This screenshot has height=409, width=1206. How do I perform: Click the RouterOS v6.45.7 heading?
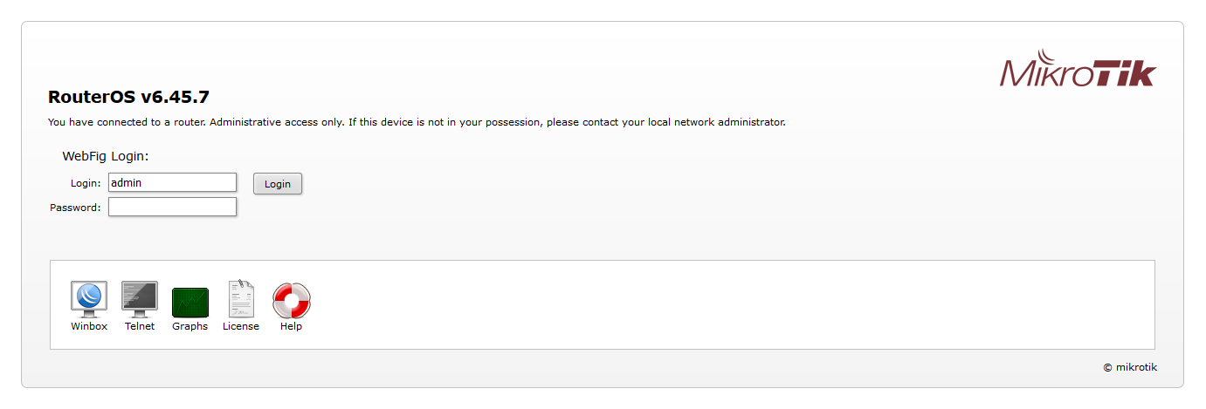click(128, 97)
